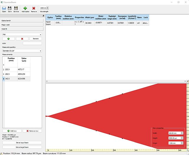The width and height of the screenshot is (189, 155).
Task: Open the Fit0 dropdown list
Action: coord(22,34)
